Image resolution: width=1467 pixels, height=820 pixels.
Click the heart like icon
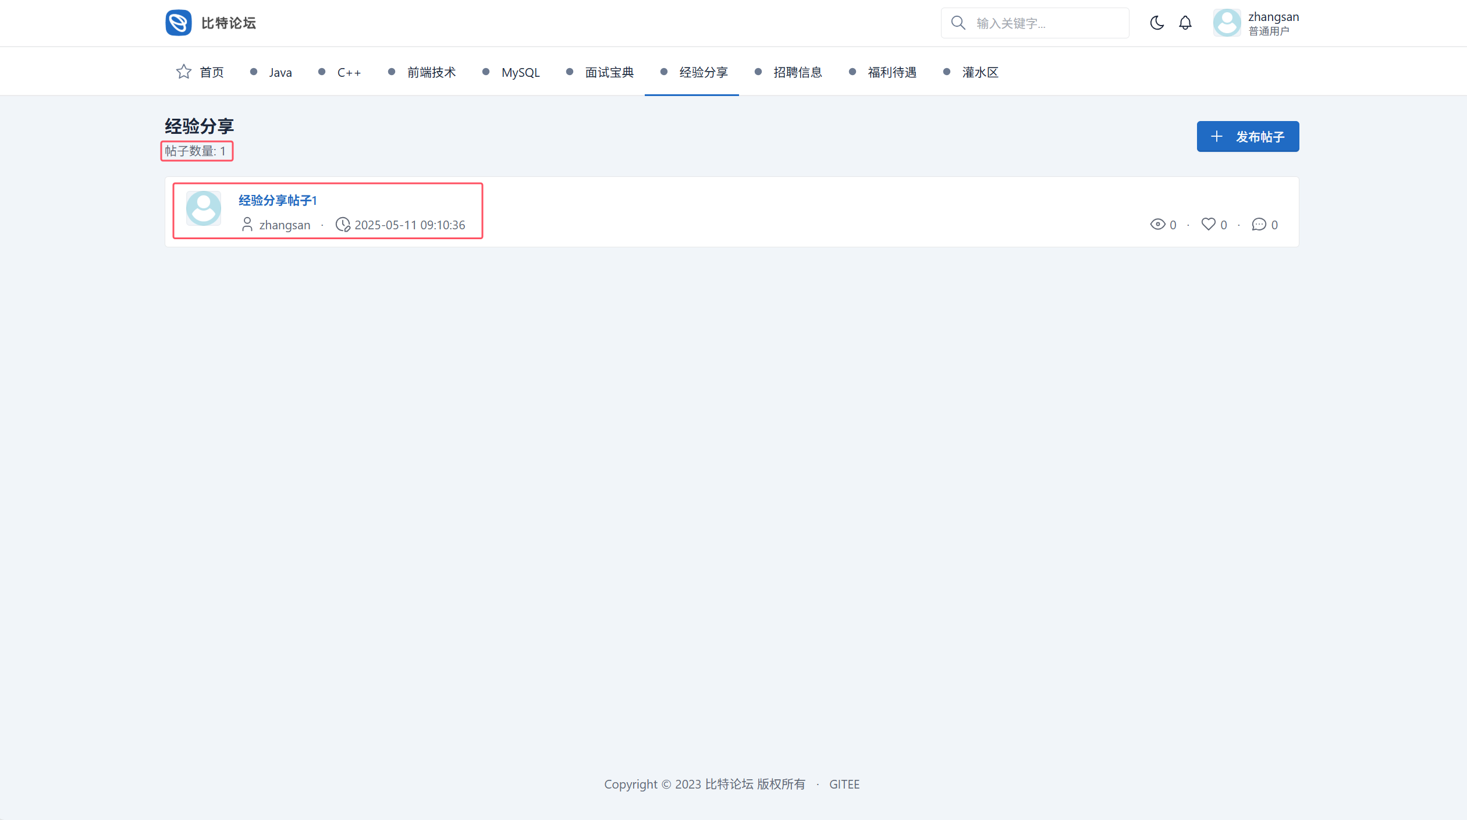tap(1208, 224)
